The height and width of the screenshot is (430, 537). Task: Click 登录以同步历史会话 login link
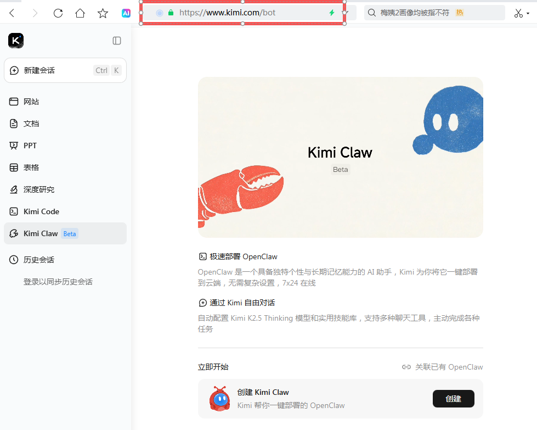(x=58, y=282)
